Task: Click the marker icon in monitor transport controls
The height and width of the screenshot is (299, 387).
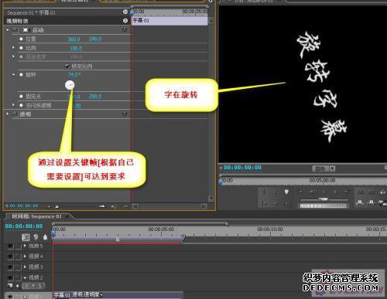Action: 286,192
